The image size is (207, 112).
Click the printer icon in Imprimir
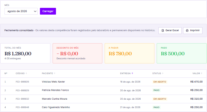[187, 30]
